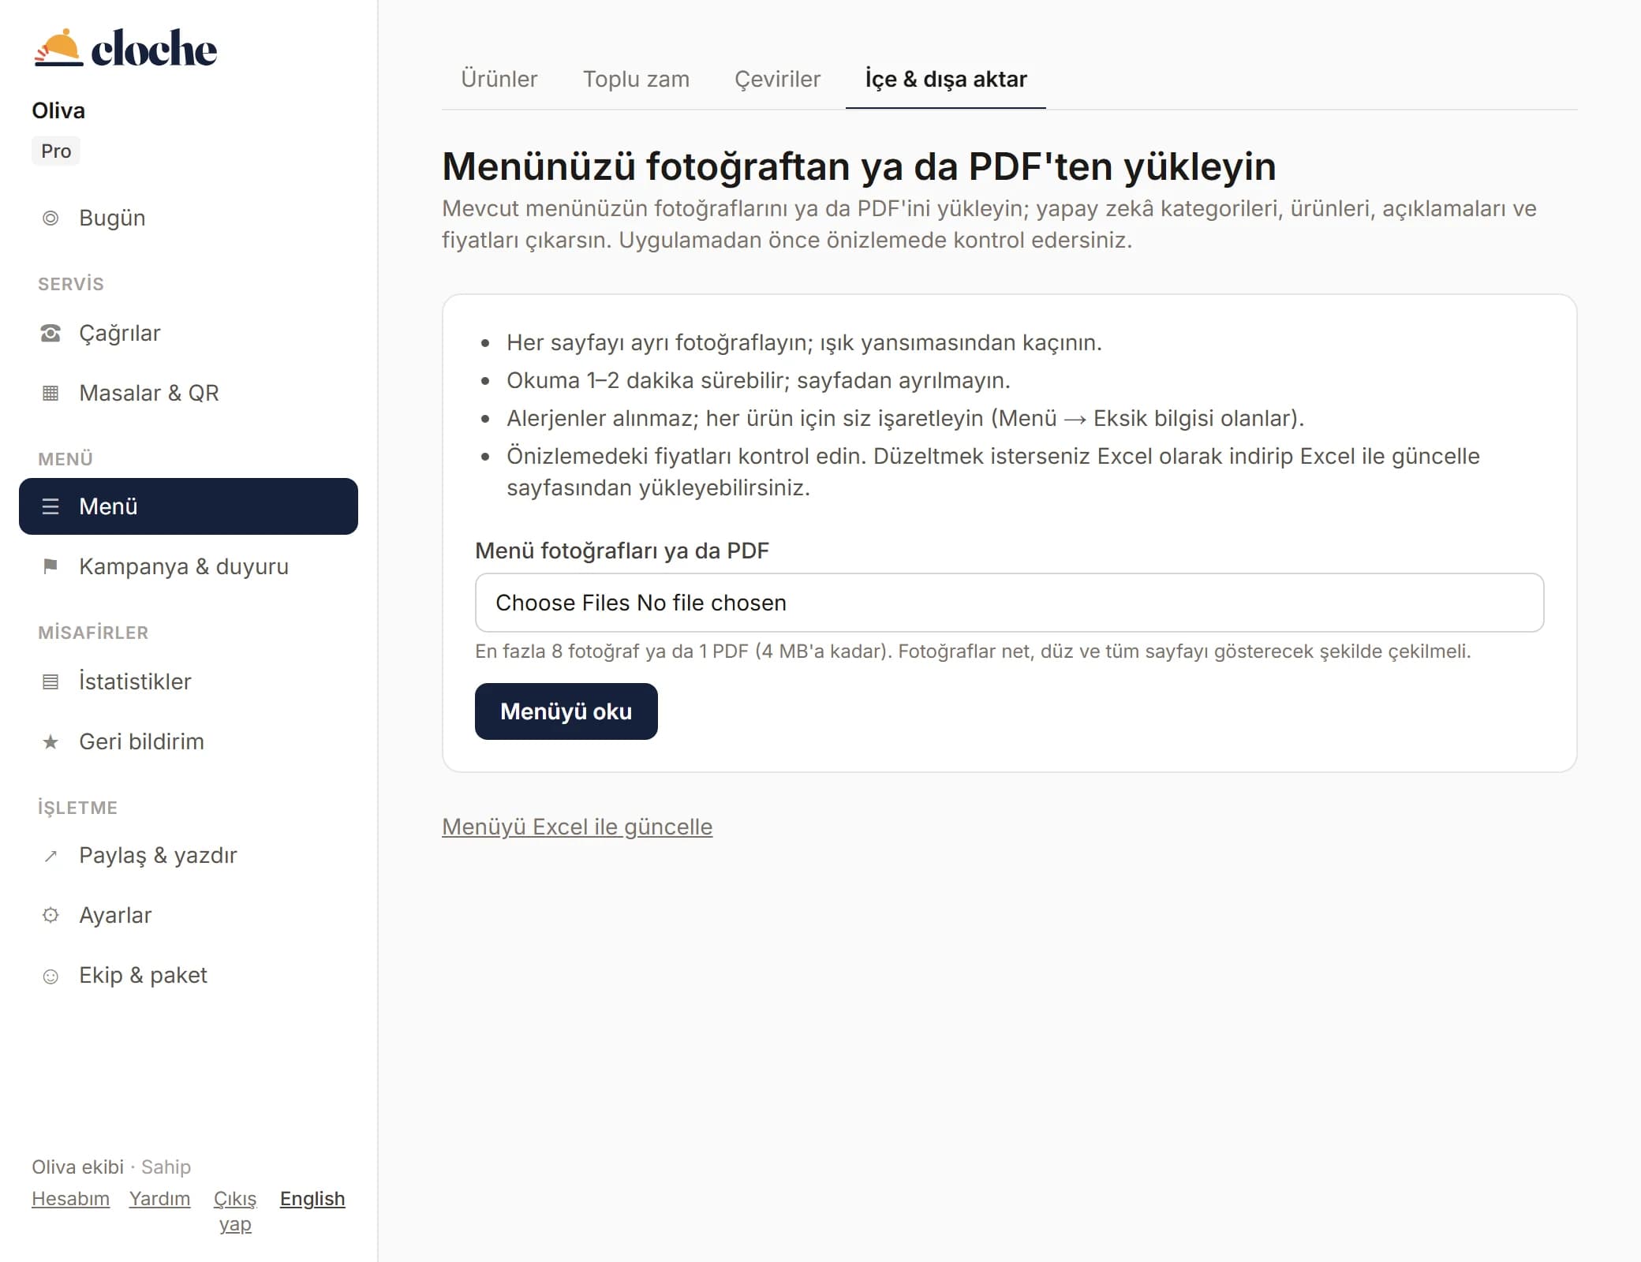
Task: Click the Choose Files file input
Action: pos(1009,603)
